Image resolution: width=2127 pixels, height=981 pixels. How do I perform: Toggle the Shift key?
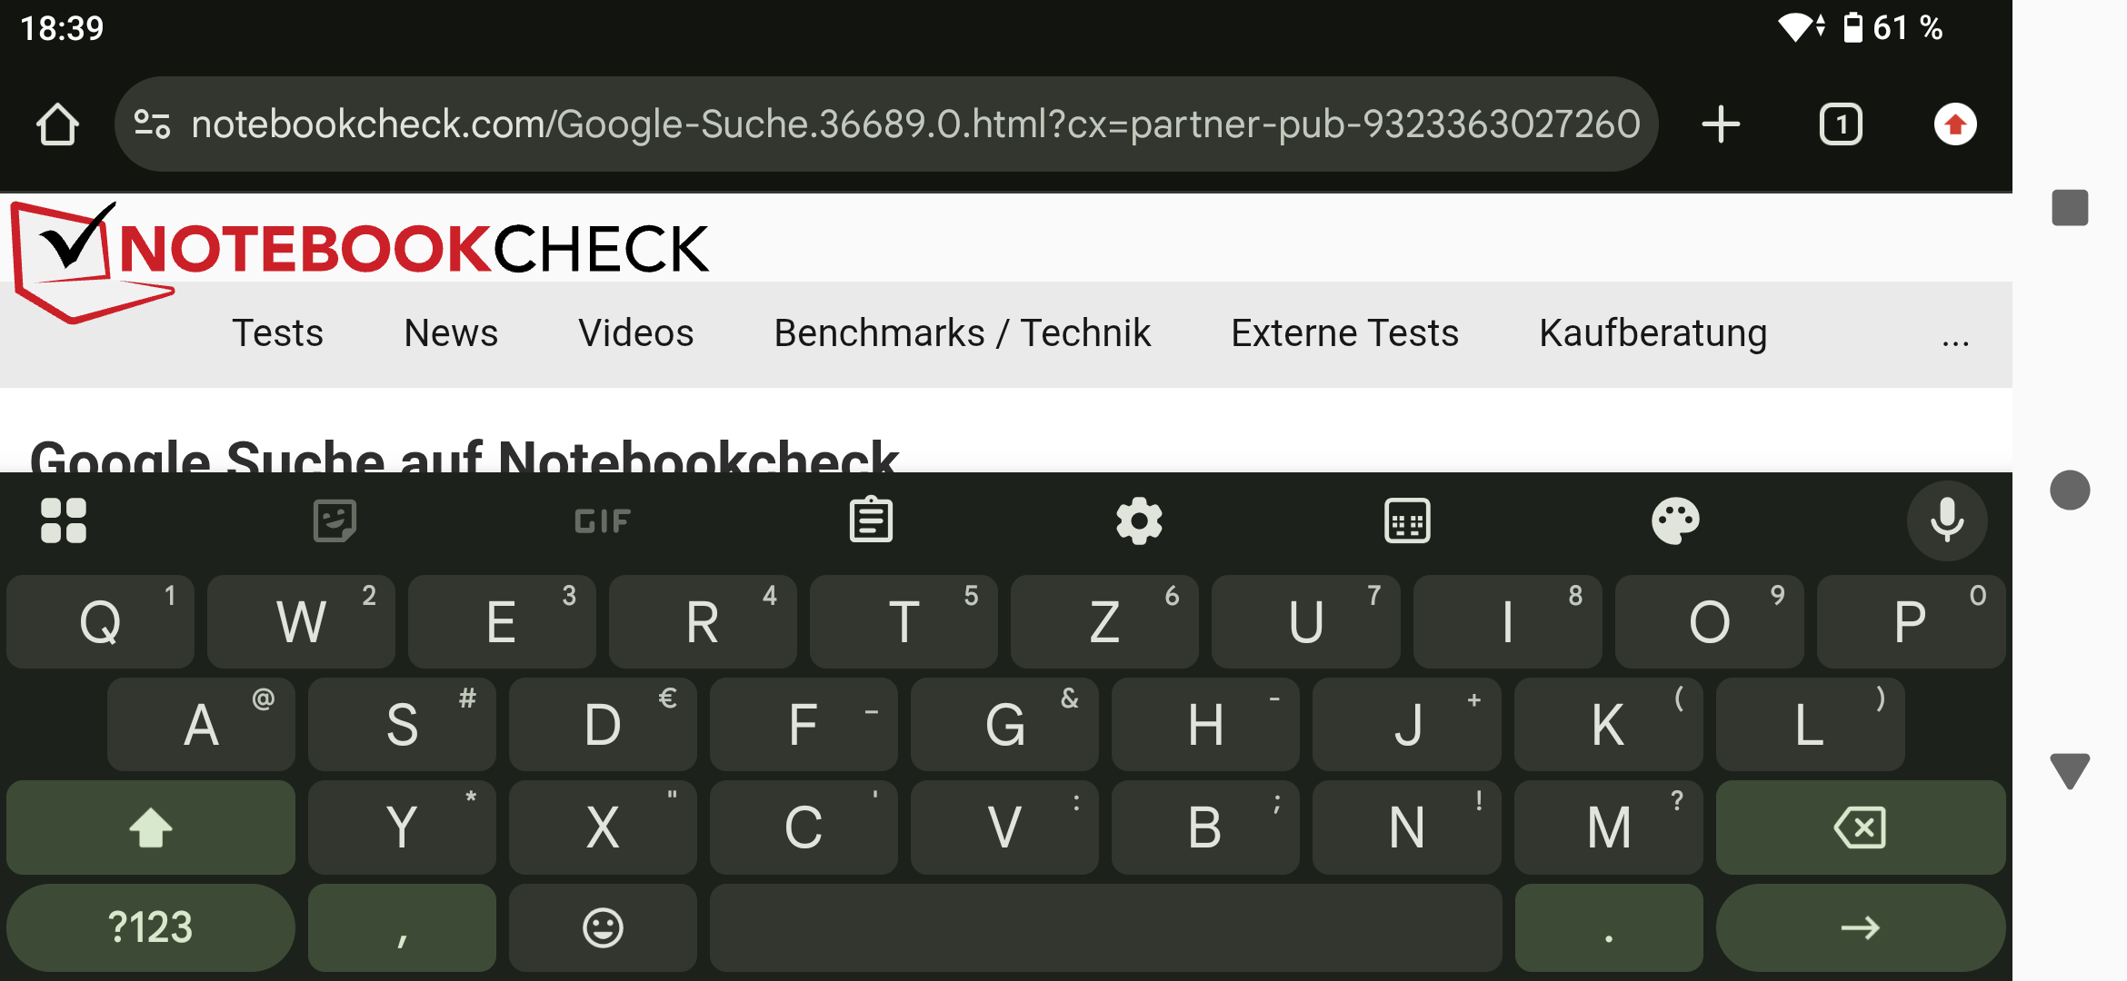pyautogui.click(x=151, y=827)
